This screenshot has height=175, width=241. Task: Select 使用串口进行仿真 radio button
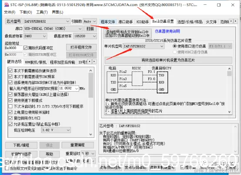(174, 46)
